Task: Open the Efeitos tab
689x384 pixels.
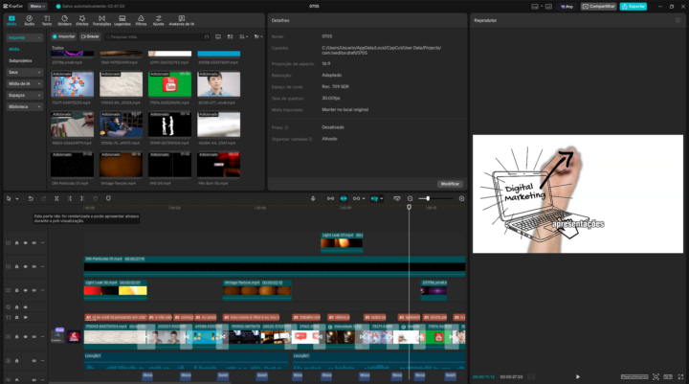Action: pyautogui.click(x=82, y=20)
